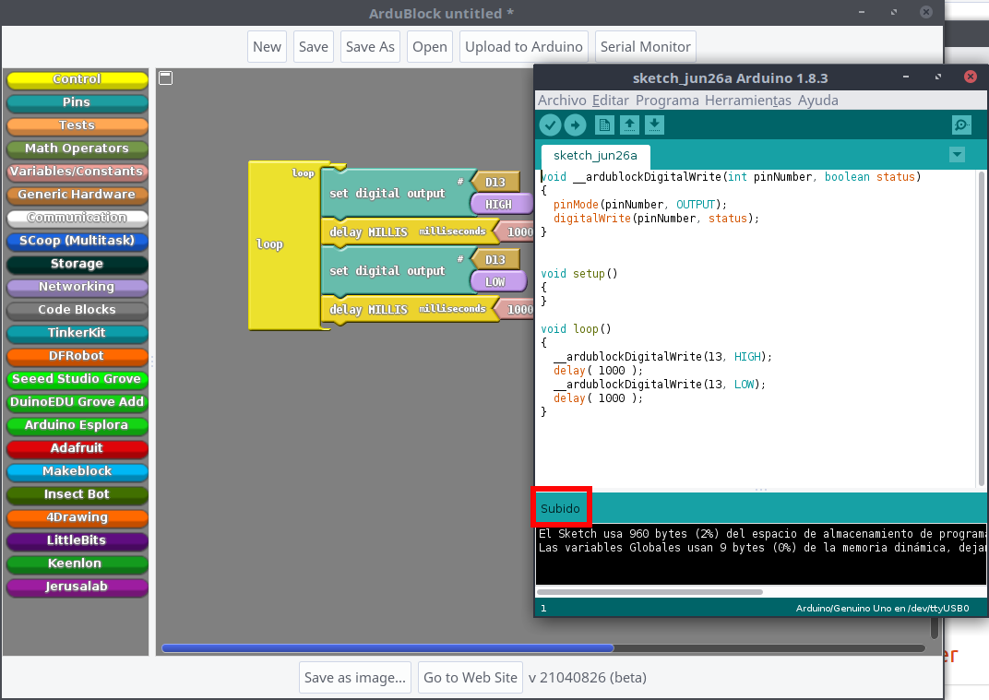The width and height of the screenshot is (989, 700).
Task: Click the Upload to Arduino button
Action: [x=524, y=47]
